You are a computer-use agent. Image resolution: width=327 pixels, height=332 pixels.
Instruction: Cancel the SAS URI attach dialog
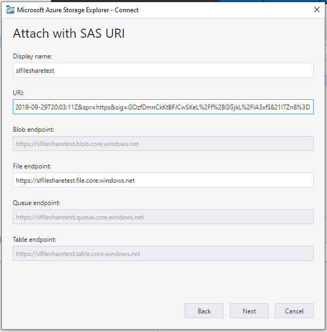(x=294, y=311)
